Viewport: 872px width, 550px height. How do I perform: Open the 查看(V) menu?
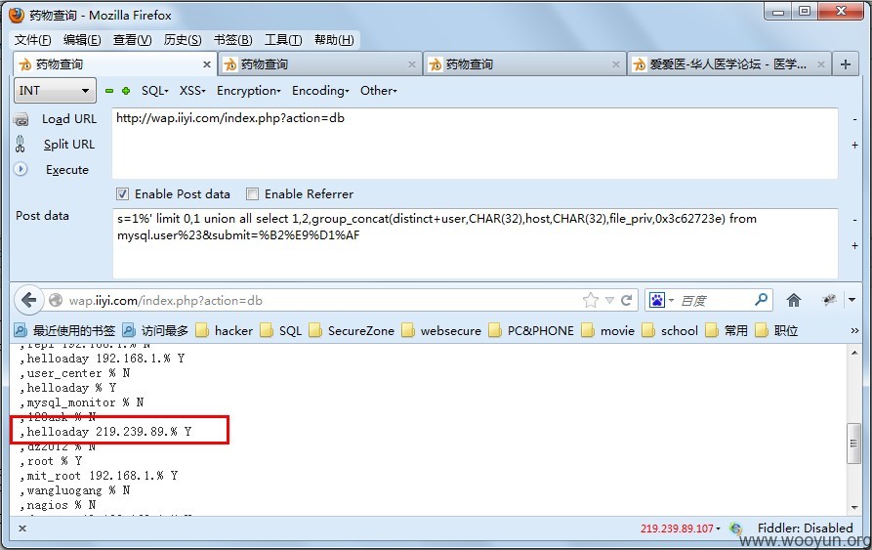[133, 40]
